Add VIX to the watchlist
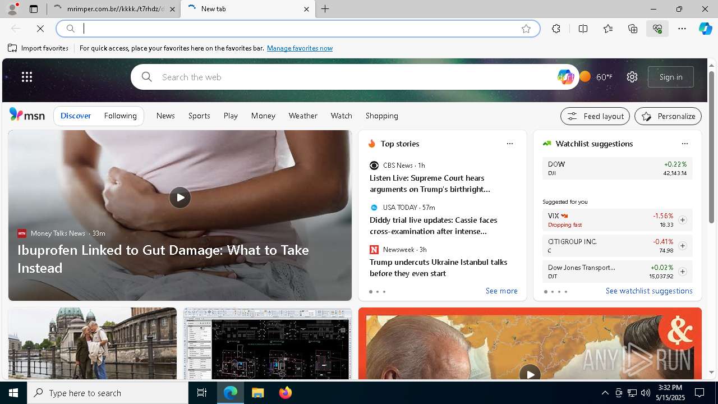This screenshot has width=718, height=404. [x=683, y=220]
